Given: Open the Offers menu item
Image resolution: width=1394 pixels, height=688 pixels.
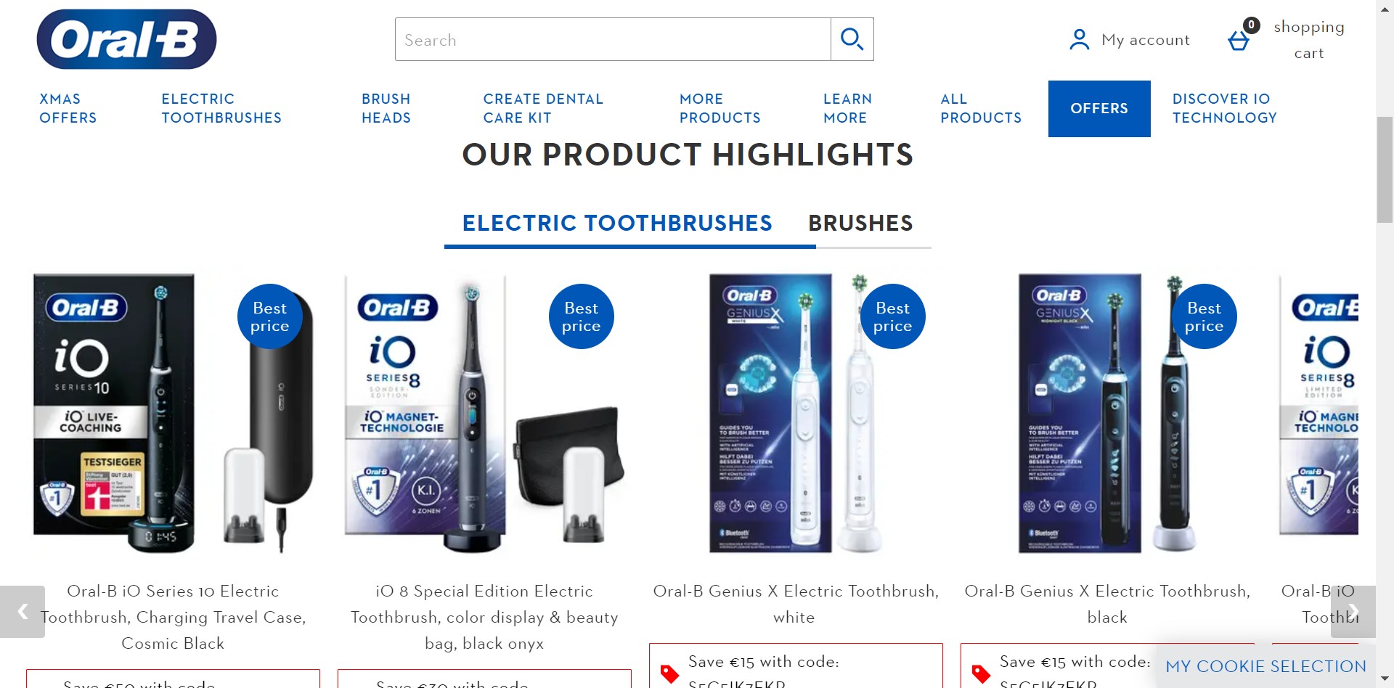Looking at the screenshot, I should point(1099,108).
